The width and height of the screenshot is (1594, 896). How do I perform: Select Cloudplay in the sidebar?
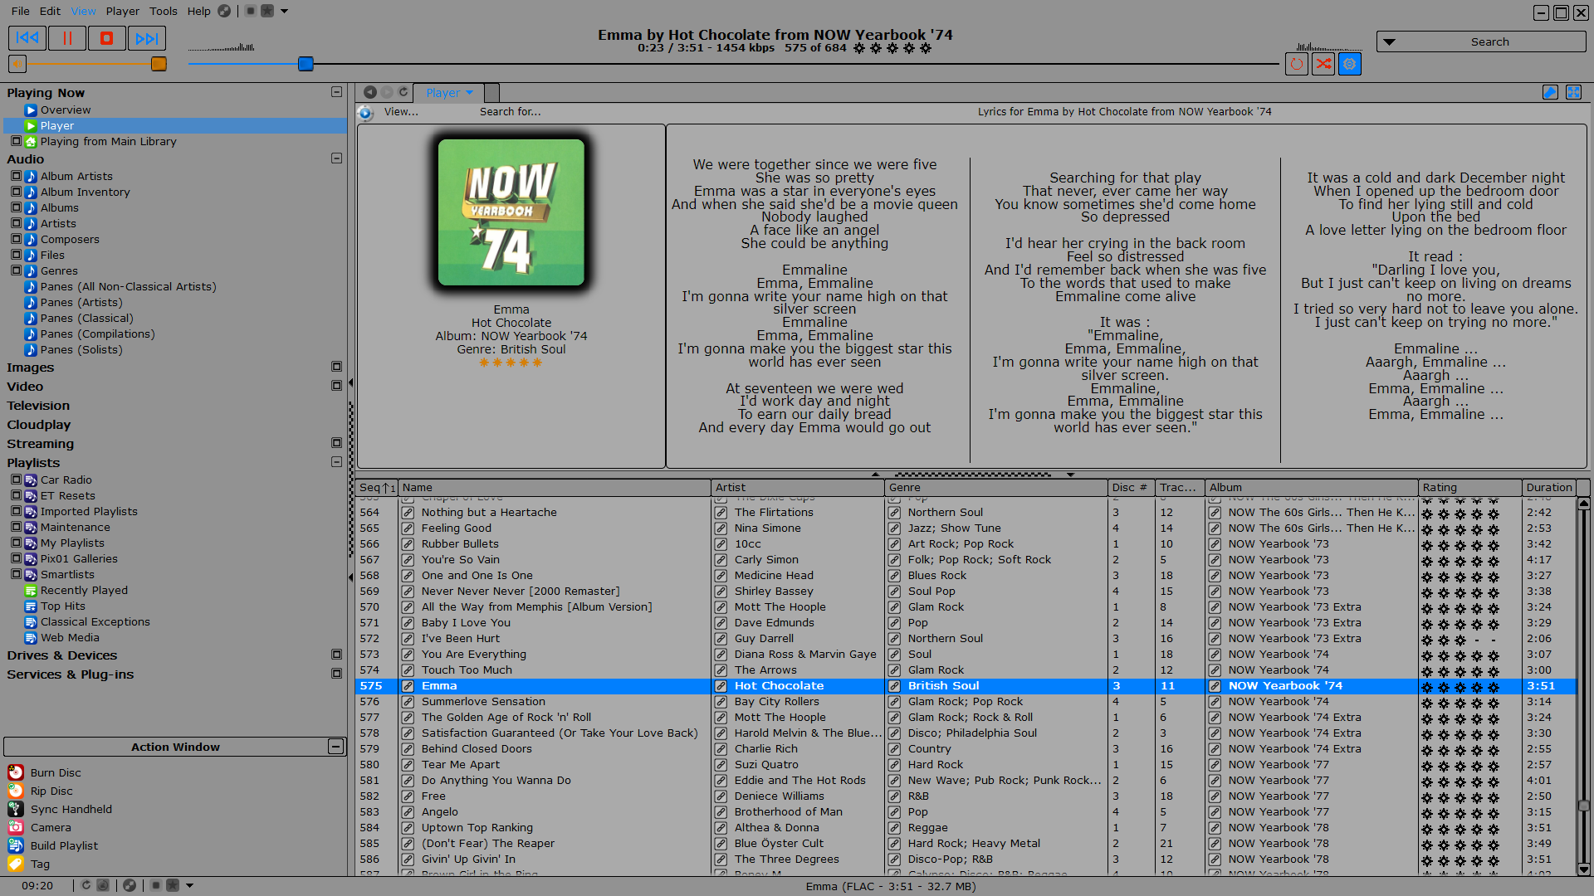(39, 425)
